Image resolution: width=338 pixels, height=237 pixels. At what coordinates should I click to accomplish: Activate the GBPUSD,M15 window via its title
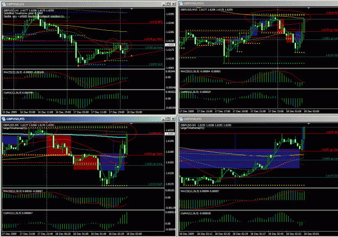[194, 3]
